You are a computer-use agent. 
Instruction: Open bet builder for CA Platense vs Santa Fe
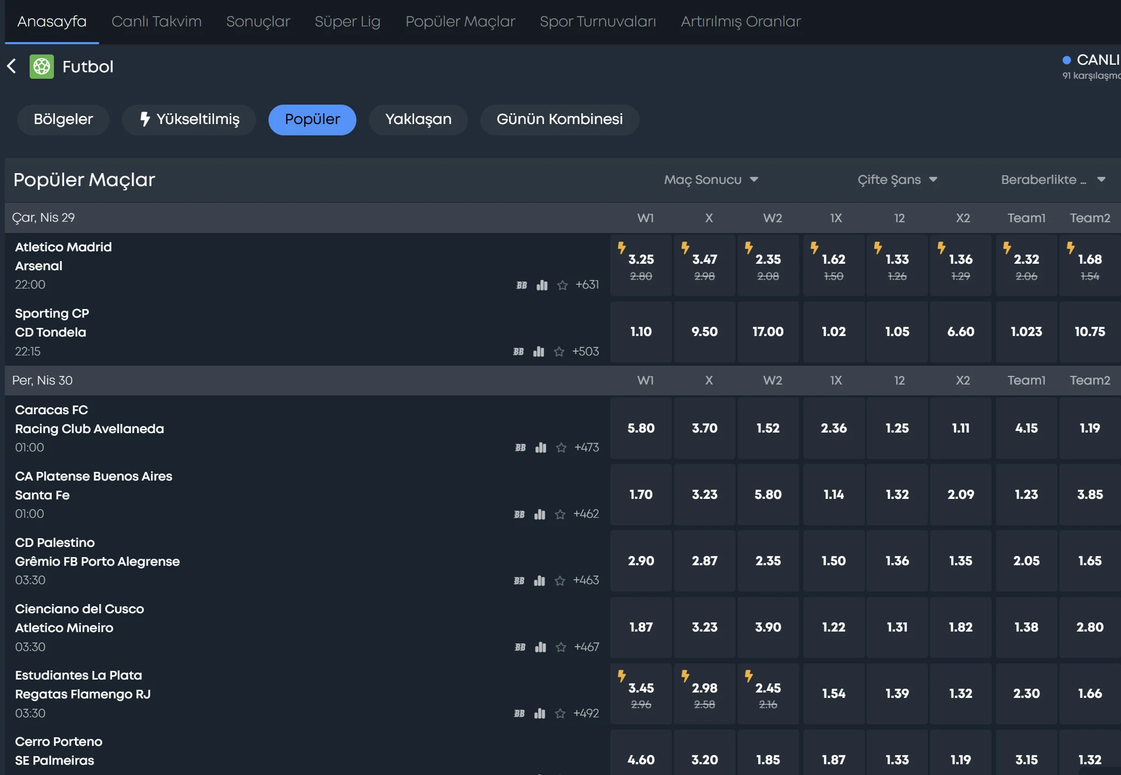point(519,514)
